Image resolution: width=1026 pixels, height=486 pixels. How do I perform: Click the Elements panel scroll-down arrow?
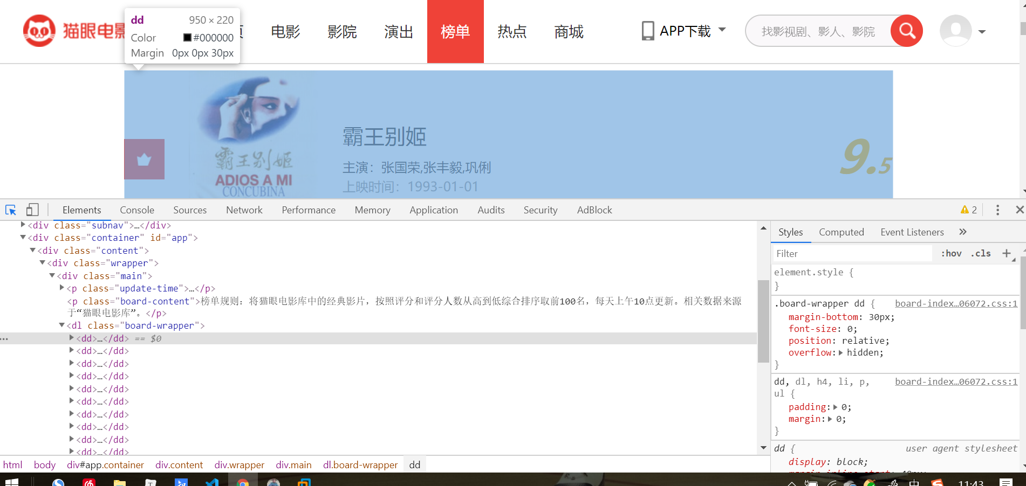pyautogui.click(x=763, y=448)
